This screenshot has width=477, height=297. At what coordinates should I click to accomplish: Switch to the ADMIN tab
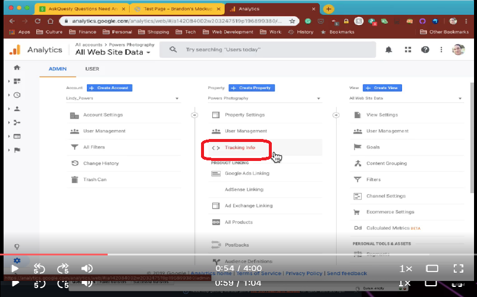(58, 69)
